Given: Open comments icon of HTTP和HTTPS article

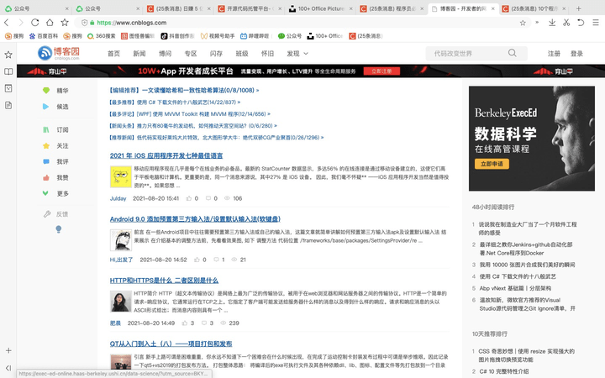Looking at the screenshot, I should [x=203, y=323].
